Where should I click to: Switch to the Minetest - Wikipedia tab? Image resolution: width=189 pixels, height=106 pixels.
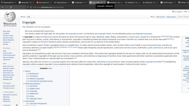pyautogui.click(x=115, y=3)
